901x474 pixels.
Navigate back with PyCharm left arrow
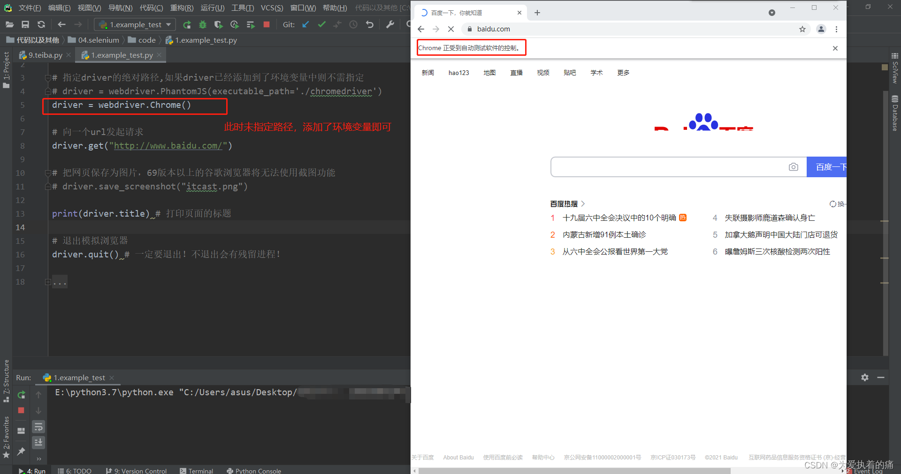point(61,24)
